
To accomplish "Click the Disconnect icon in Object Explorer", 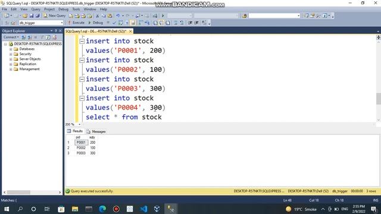I will [29, 37].
